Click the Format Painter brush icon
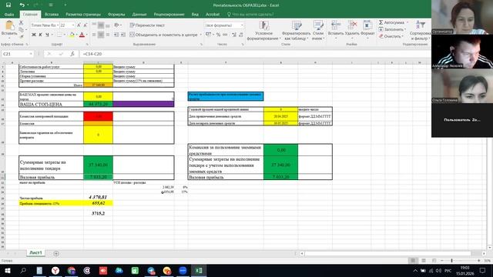The height and width of the screenshot is (277, 493). 21,36
